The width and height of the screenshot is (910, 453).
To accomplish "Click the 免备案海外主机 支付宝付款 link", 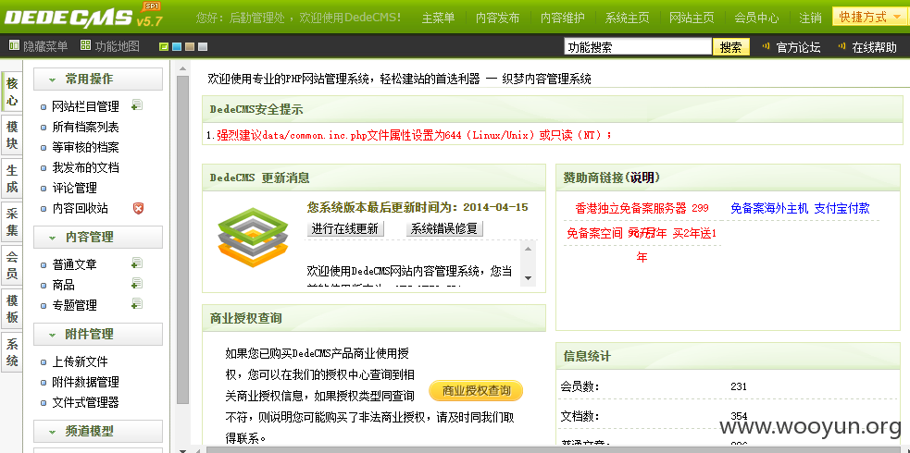I will click(801, 209).
